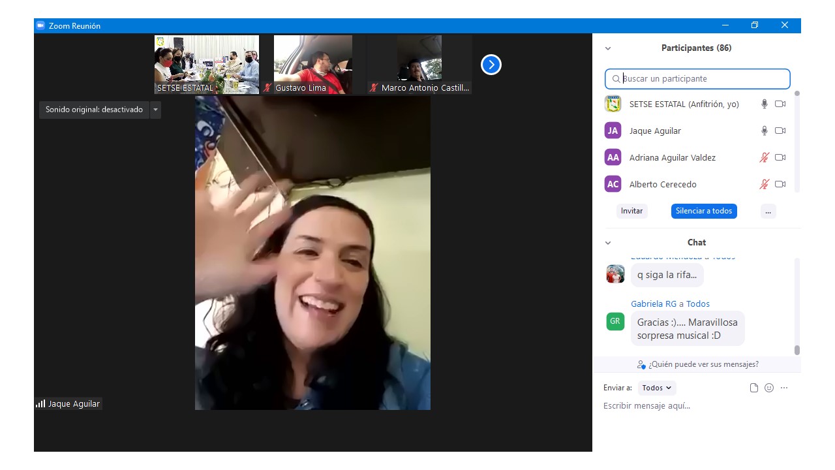The height and width of the screenshot is (470, 835).
Task: Mute Jaque Aguilar's microphone in participants list
Action: click(765, 131)
